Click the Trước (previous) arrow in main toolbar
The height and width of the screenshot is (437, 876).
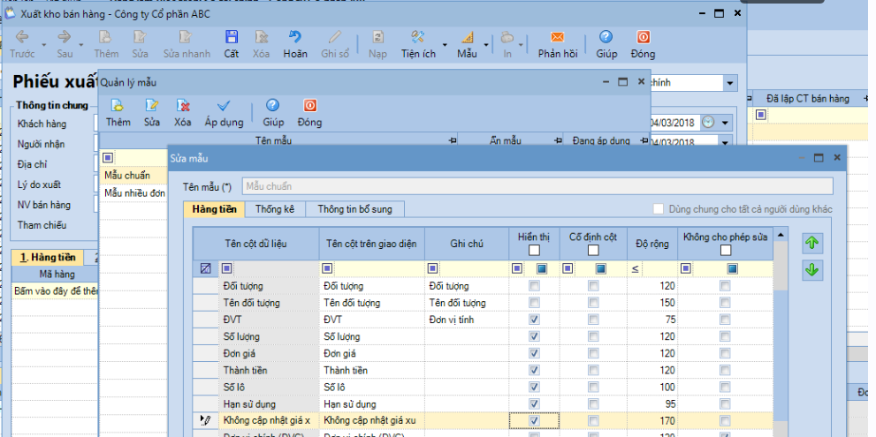[22, 37]
